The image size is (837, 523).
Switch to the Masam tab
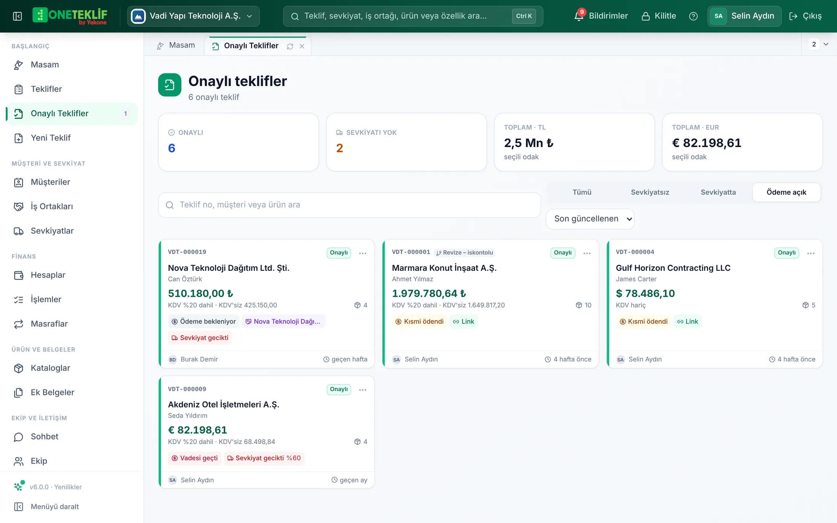pyautogui.click(x=175, y=45)
